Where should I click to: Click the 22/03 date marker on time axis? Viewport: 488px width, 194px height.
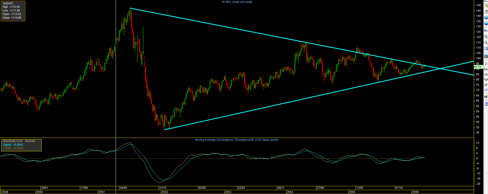click(x=241, y=188)
